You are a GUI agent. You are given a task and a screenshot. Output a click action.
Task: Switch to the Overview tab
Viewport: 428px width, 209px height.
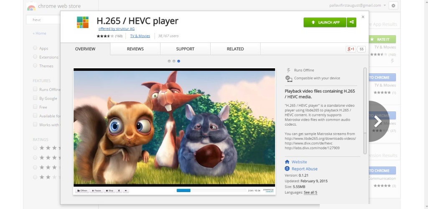(85, 49)
